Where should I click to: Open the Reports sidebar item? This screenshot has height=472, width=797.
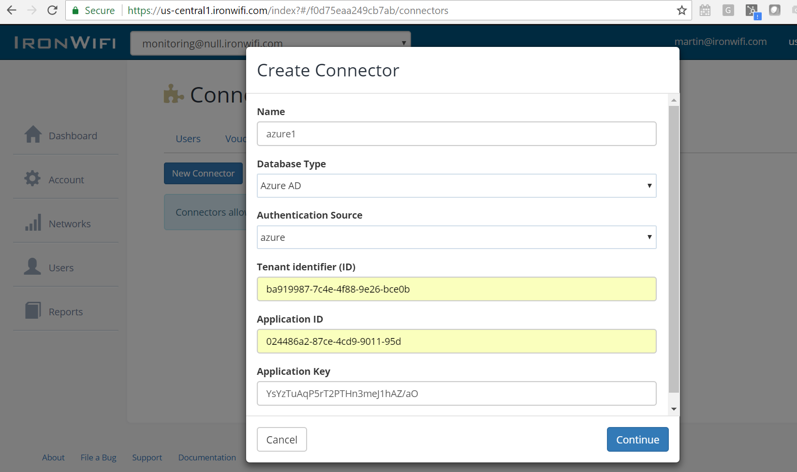[66, 311]
